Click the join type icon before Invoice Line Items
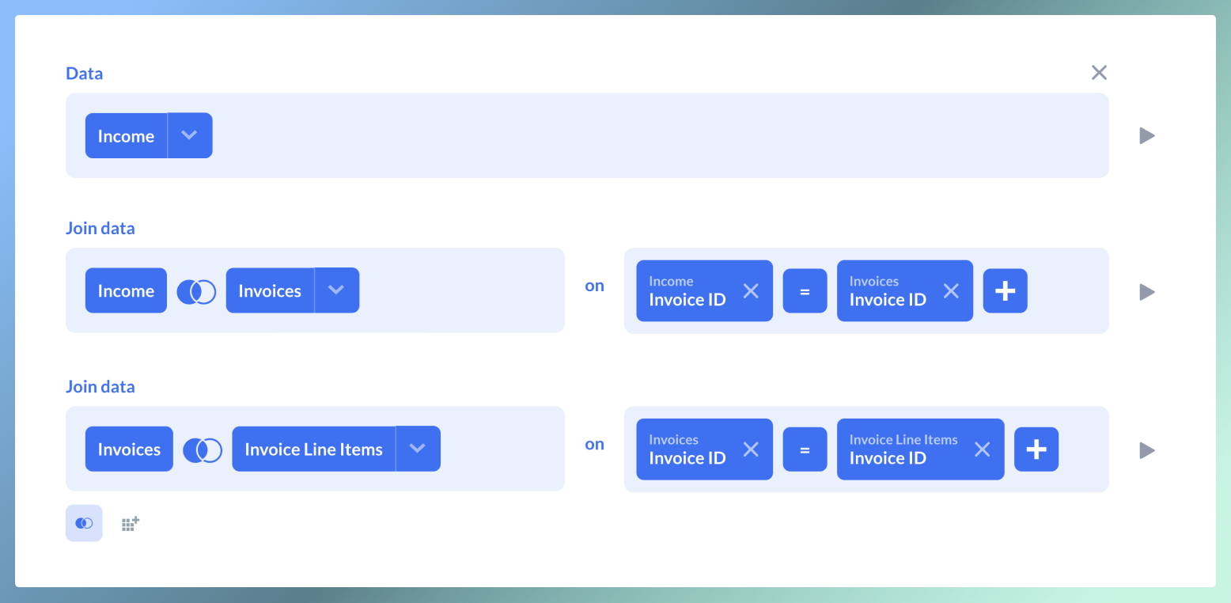 pyautogui.click(x=203, y=449)
